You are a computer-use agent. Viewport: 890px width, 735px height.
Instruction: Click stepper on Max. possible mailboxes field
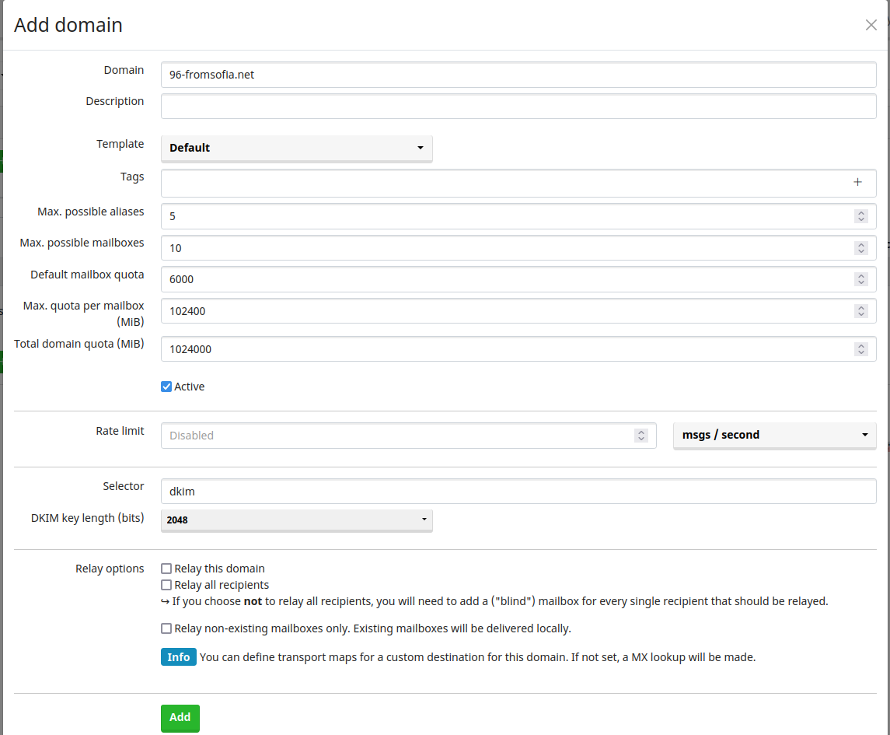(x=860, y=248)
